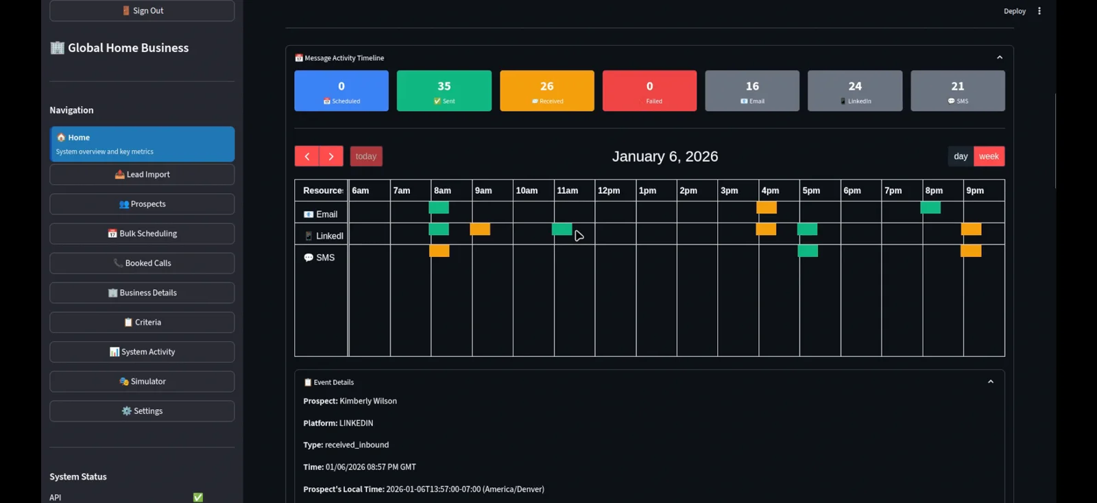Select the green LinkedIn event at 11am
Image resolution: width=1097 pixels, height=503 pixels.
pyautogui.click(x=562, y=229)
